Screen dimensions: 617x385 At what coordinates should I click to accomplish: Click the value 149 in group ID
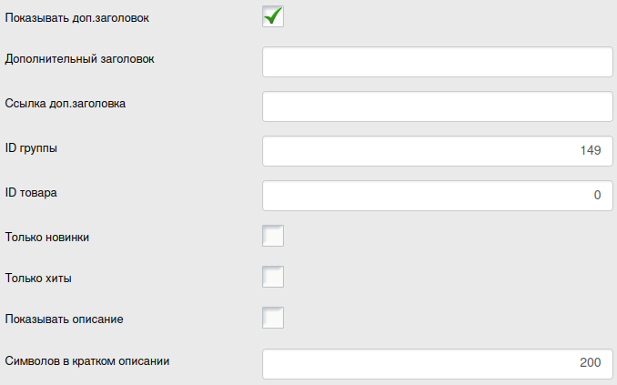[590, 151]
